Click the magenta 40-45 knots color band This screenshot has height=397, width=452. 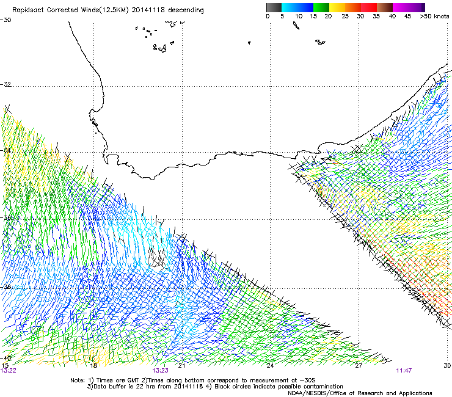pyautogui.click(x=401, y=7)
